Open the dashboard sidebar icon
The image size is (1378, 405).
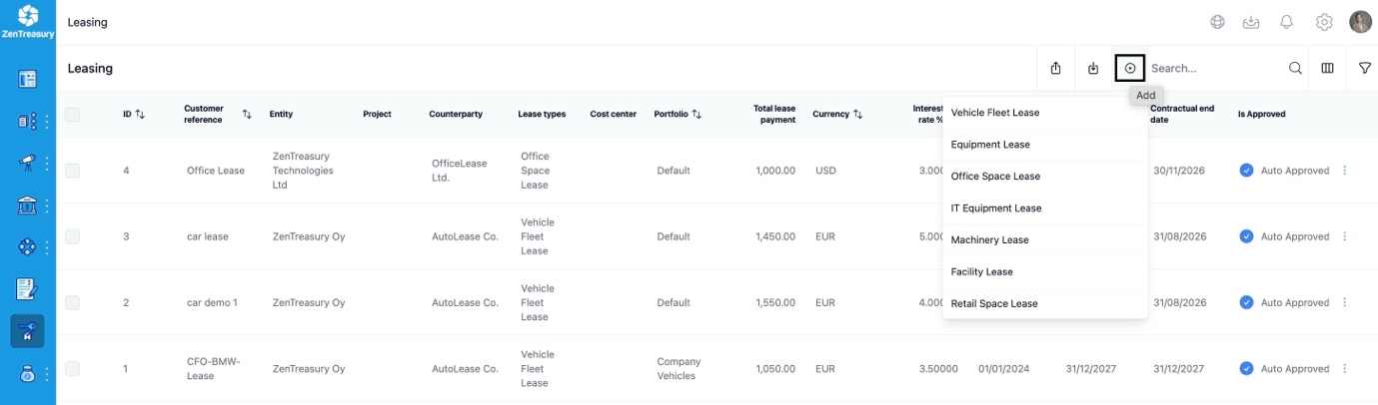(x=27, y=79)
